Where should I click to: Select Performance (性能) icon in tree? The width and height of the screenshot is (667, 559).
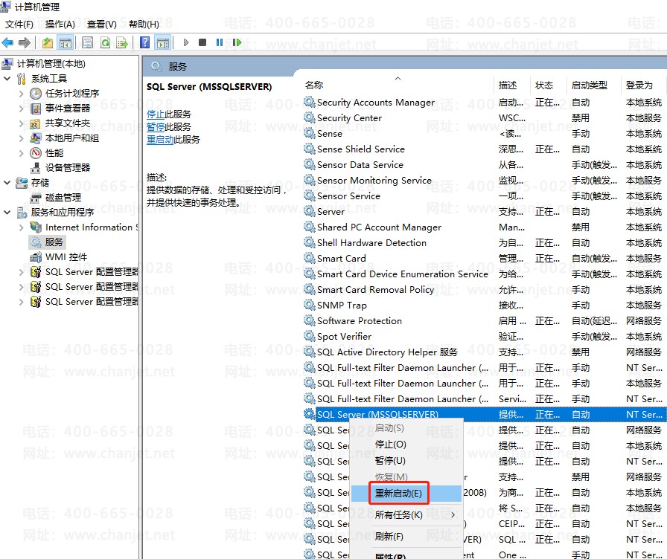(x=36, y=153)
